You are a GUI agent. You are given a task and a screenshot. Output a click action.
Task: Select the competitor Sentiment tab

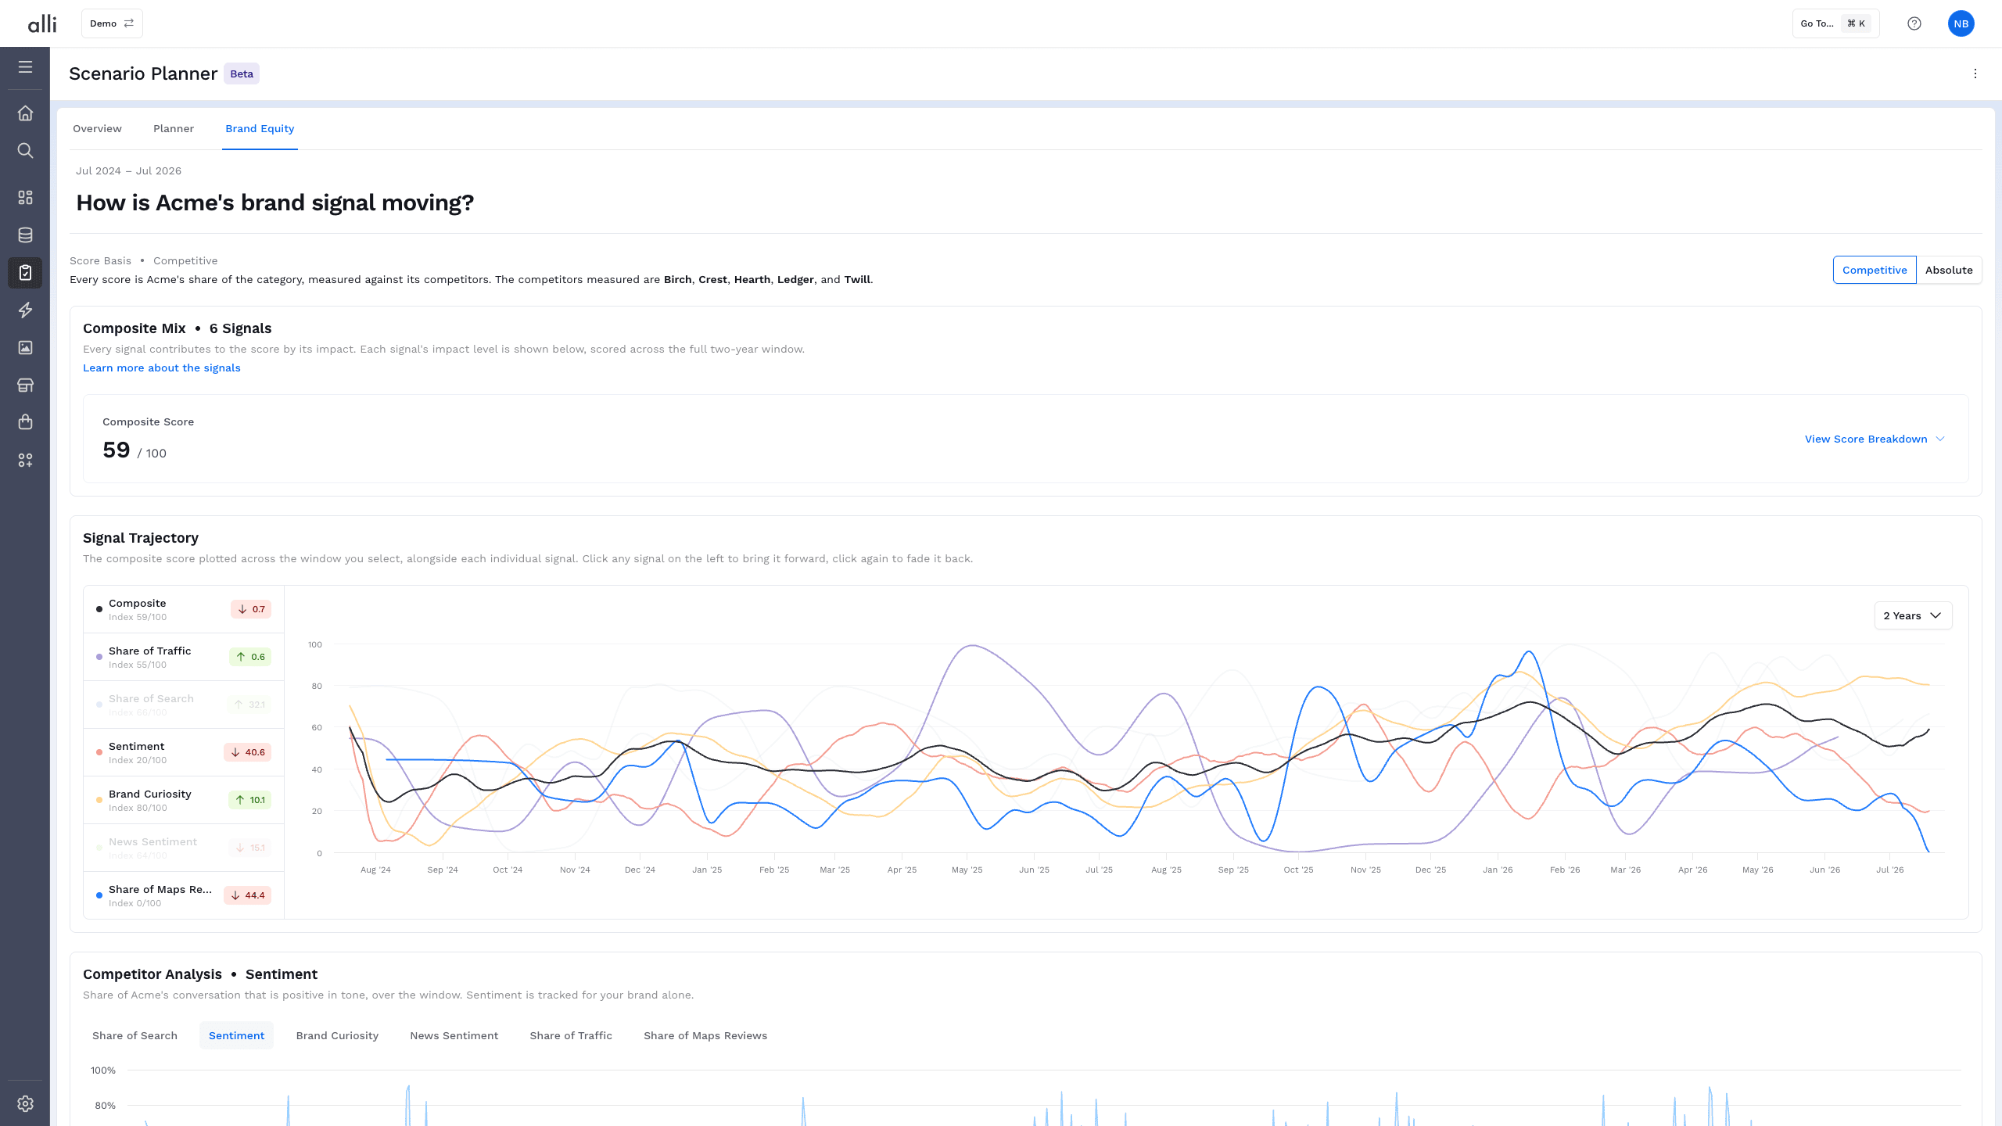[x=236, y=1035]
